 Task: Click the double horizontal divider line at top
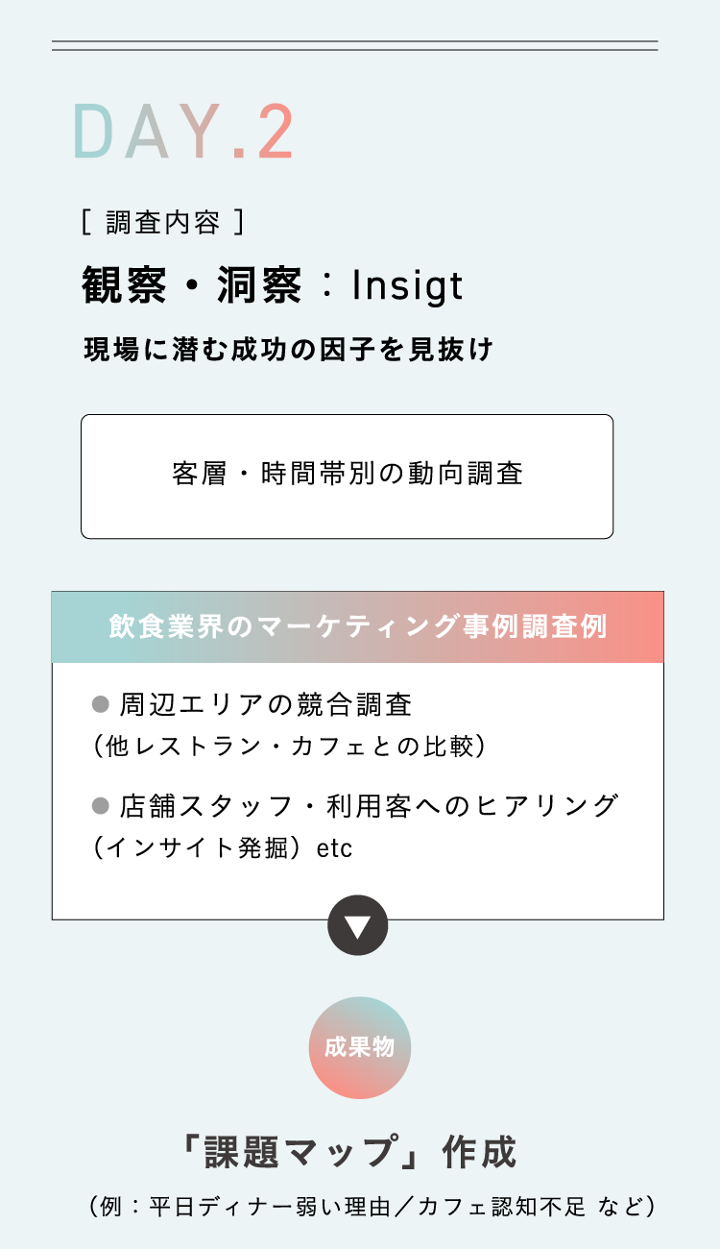click(x=355, y=45)
